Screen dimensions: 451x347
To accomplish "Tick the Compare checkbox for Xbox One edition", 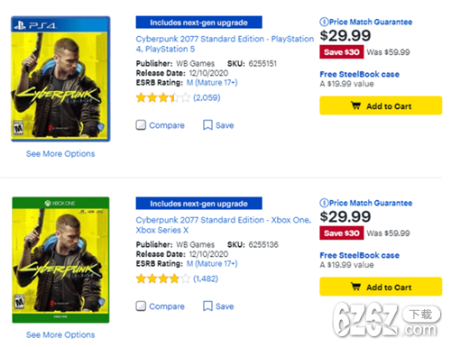I will 141,306.
